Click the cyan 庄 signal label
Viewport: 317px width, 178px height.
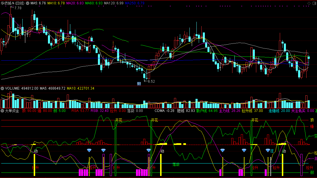coord(272,151)
